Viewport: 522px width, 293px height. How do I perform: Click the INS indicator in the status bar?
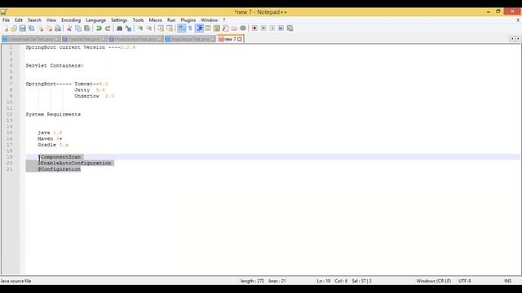[507, 281]
